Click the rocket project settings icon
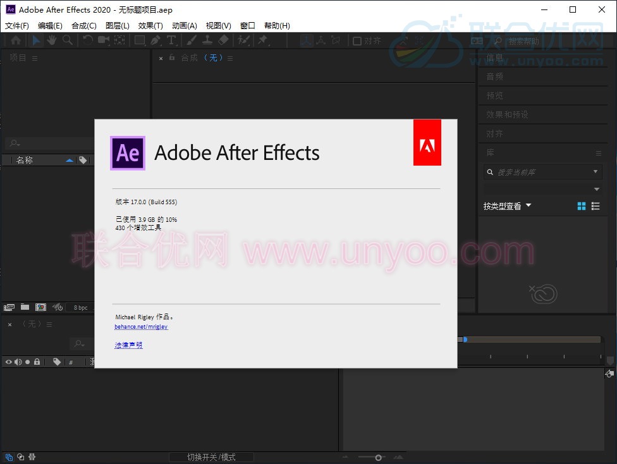This screenshot has height=464, width=617. [58, 307]
